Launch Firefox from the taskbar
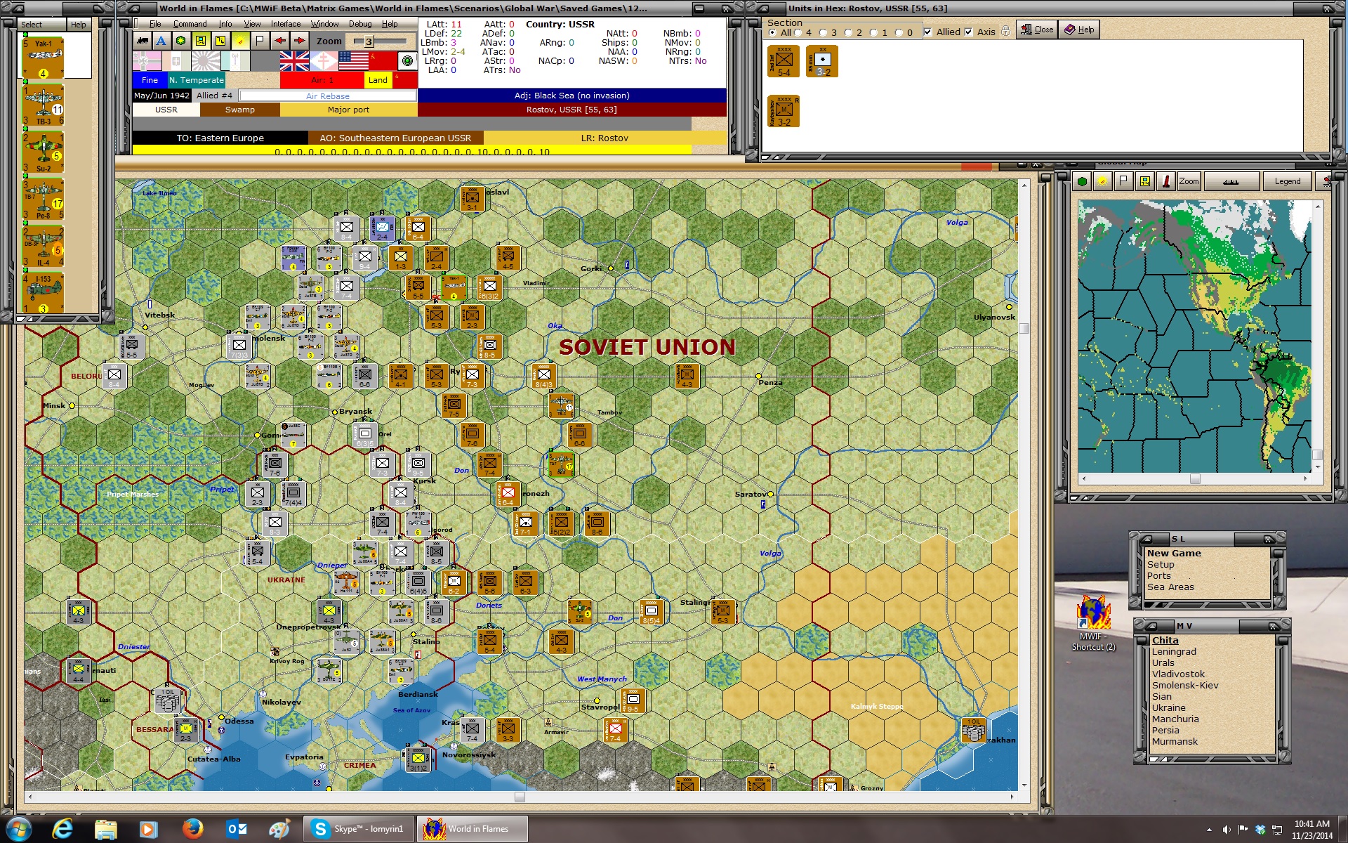The image size is (1348, 843). [192, 829]
